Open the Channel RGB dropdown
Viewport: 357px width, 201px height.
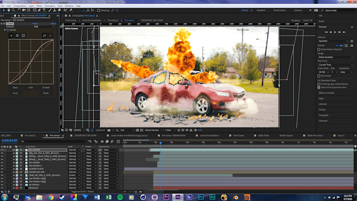tap(44, 27)
